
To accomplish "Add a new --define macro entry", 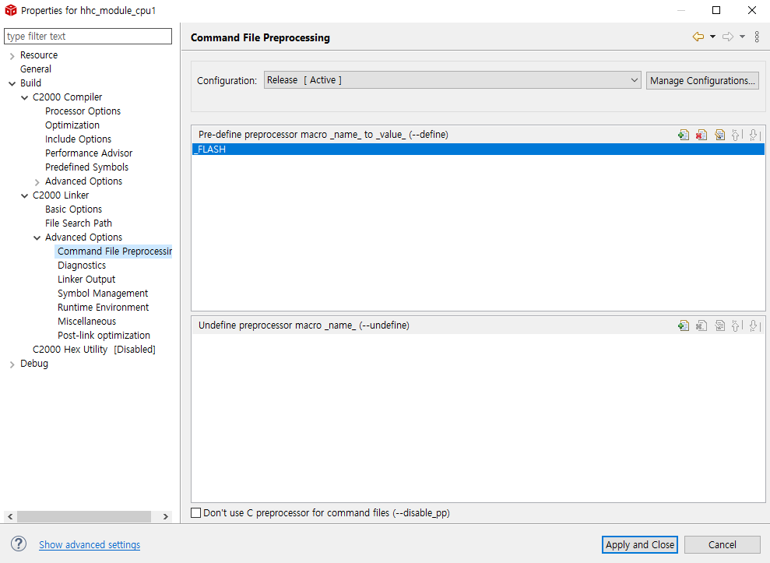I will tap(683, 135).
